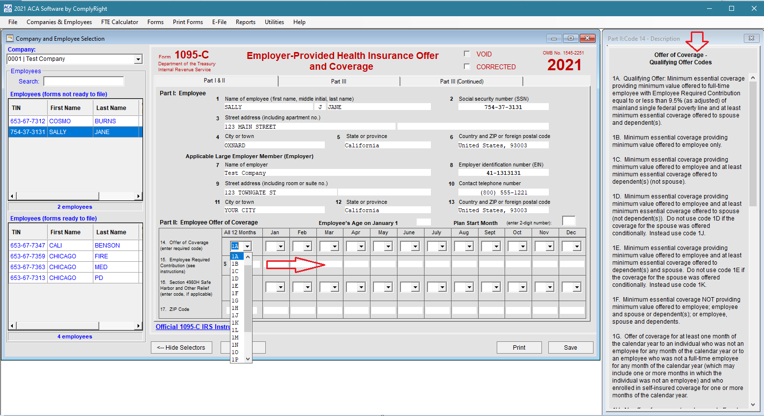764x416 pixels.
Task: Click the employee Search input field
Action: point(84,82)
